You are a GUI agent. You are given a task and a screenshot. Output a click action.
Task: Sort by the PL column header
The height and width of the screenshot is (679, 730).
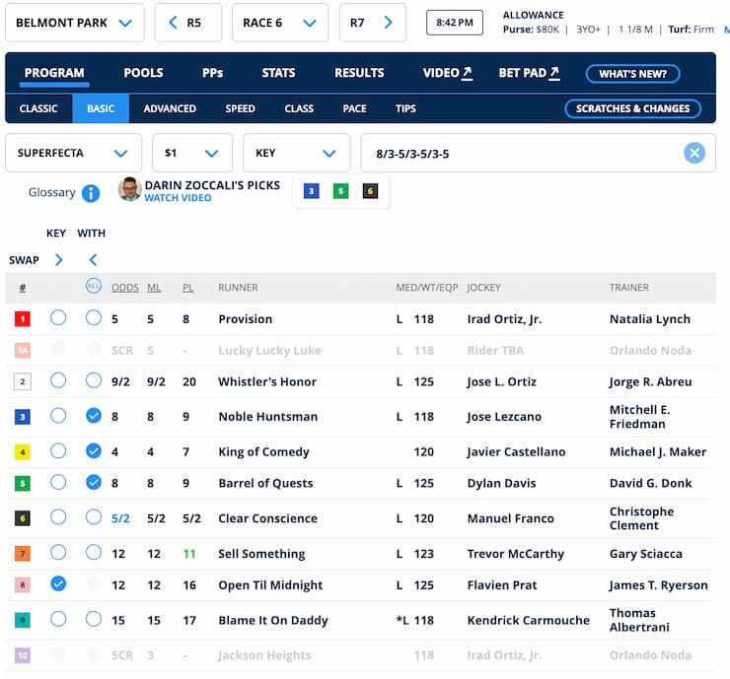tap(187, 288)
